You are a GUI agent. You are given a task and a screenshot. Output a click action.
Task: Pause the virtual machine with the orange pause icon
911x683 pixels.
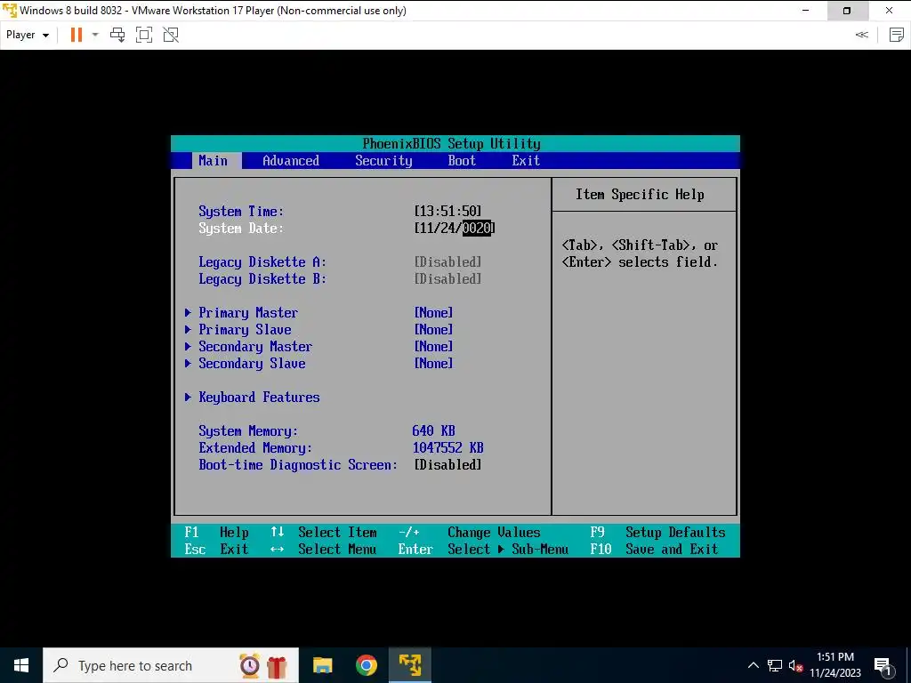pyautogui.click(x=77, y=35)
